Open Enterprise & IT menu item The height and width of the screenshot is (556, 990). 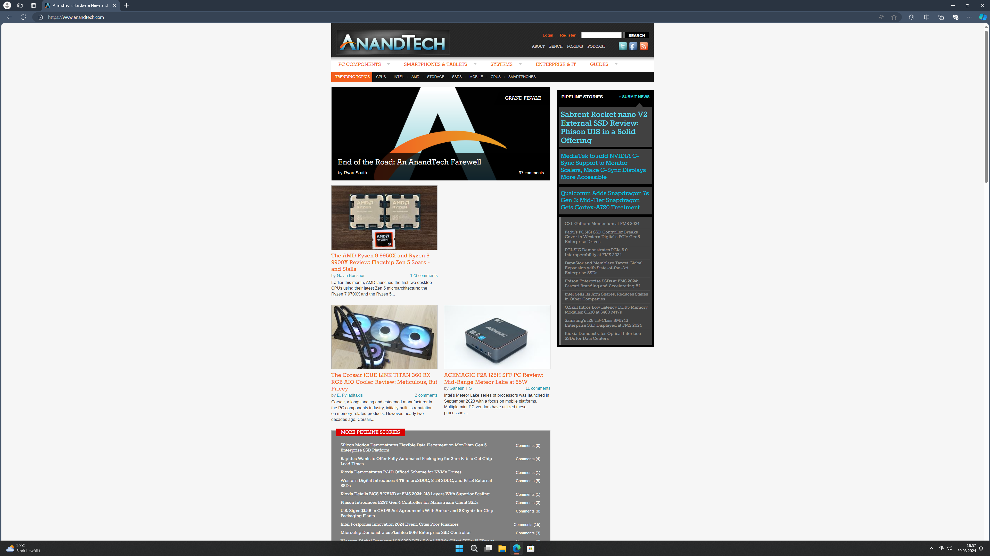(x=555, y=64)
